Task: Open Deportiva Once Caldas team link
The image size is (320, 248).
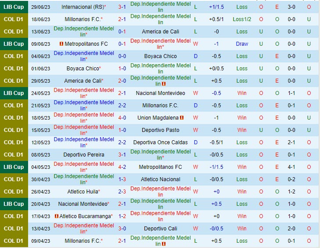Action: 160,142
